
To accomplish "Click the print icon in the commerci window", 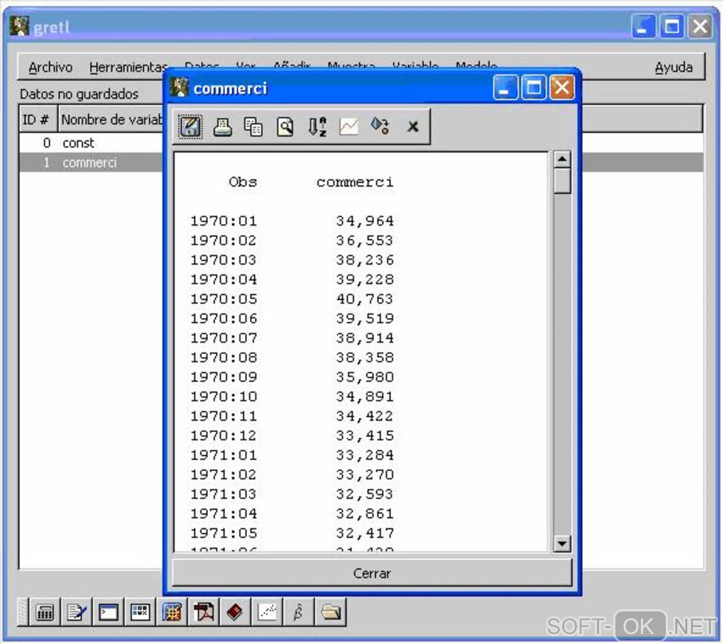I will pyautogui.click(x=222, y=126).
